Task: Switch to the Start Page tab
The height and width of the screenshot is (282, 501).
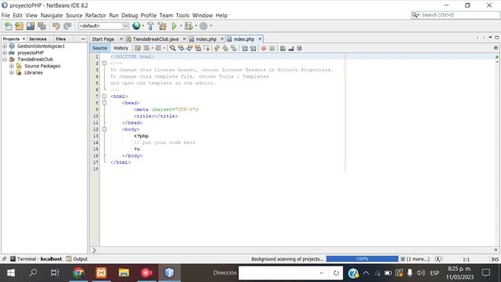Action: [103, 39]
